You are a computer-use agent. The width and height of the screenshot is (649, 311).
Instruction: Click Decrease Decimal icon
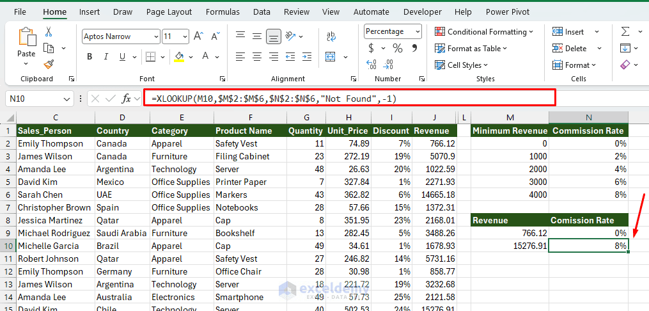pos(388,64)
